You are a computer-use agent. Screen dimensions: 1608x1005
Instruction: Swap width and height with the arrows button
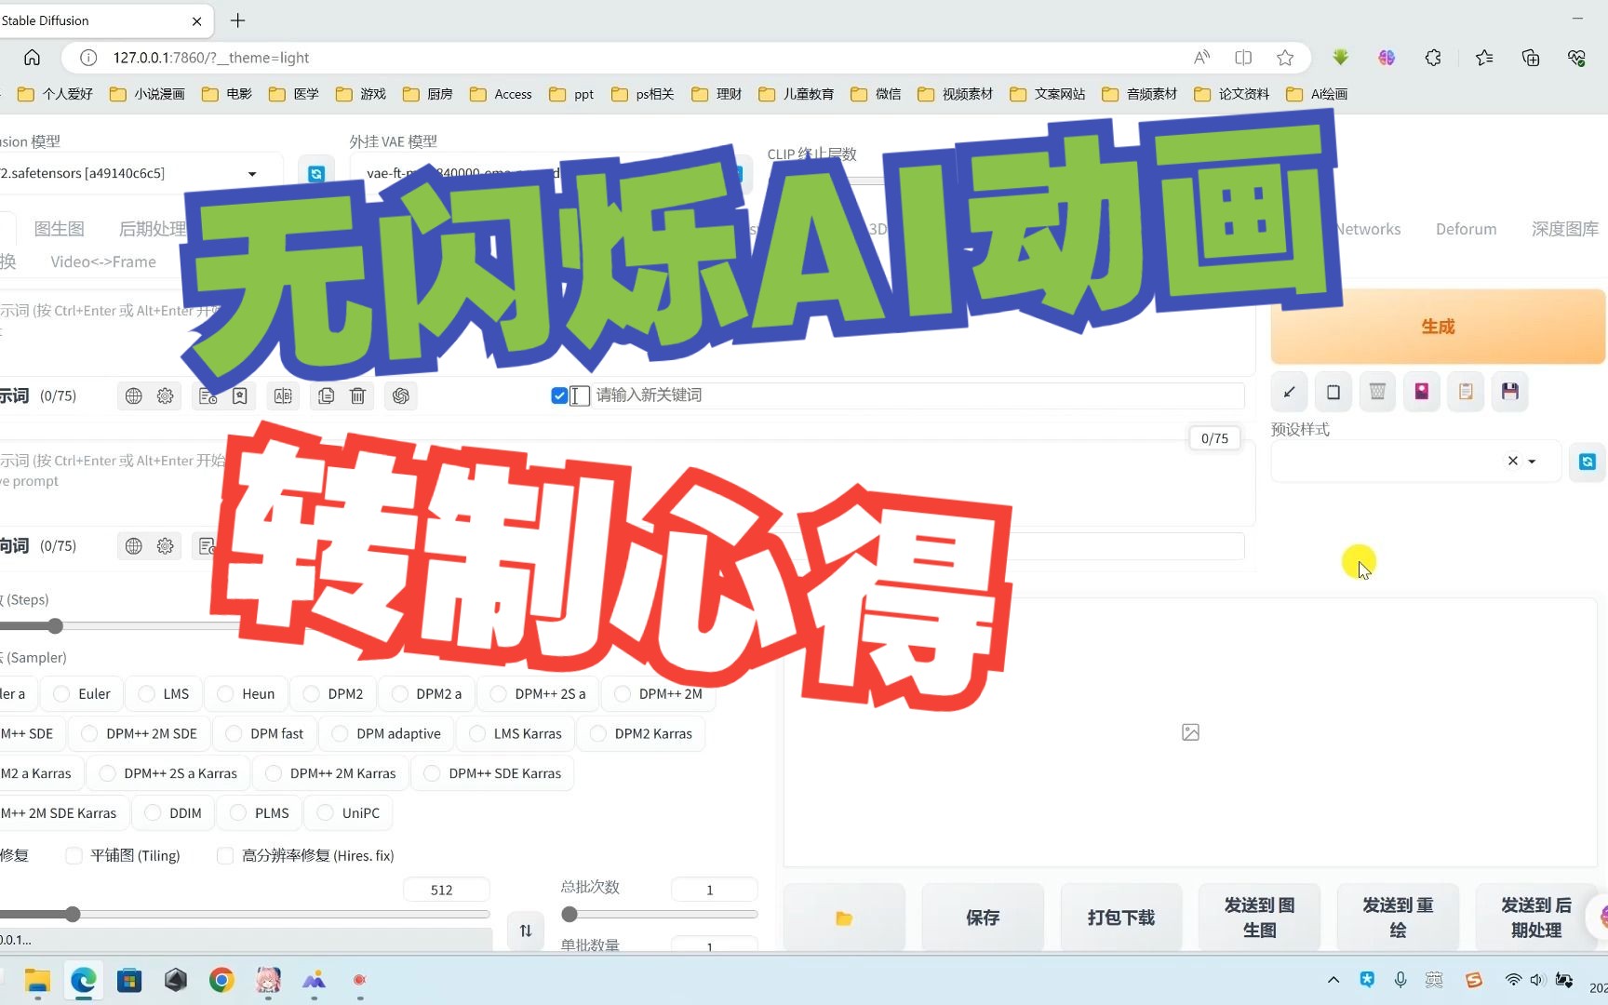(526, 931)
